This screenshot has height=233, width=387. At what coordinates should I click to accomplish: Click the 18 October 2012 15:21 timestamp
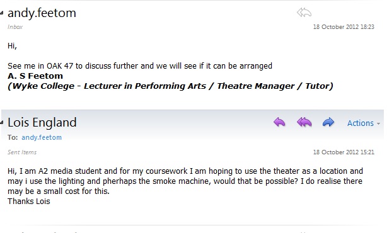[344, 152]
